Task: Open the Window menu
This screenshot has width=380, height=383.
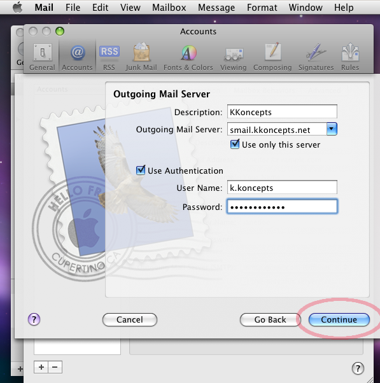Action: pos(306,8)
